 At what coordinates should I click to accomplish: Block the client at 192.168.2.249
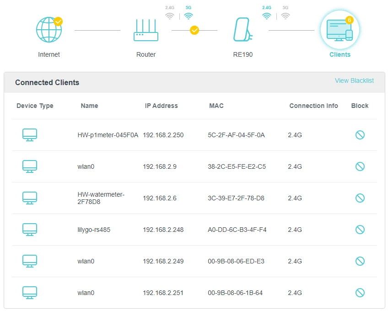click(360, 261)
